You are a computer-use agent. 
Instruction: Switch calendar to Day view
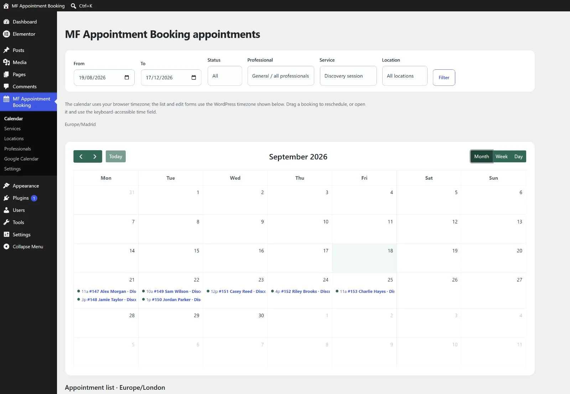[518, 157]
